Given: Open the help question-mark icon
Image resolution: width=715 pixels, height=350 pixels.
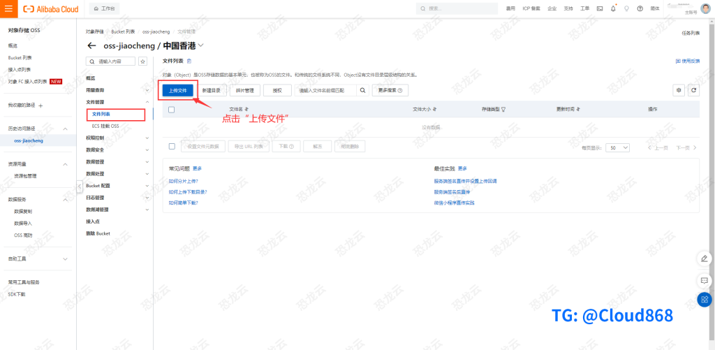Looking at the screenshot, I should (640, 8).
